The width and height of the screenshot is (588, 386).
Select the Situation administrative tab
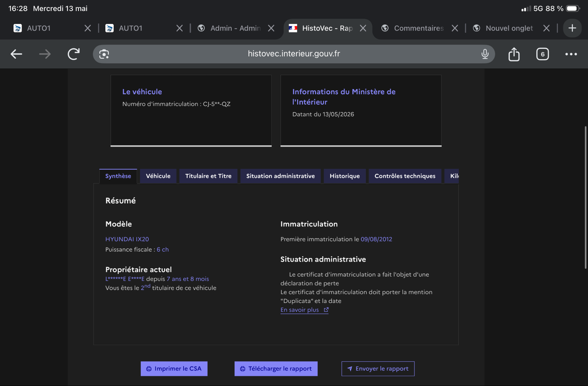[280, 176]
